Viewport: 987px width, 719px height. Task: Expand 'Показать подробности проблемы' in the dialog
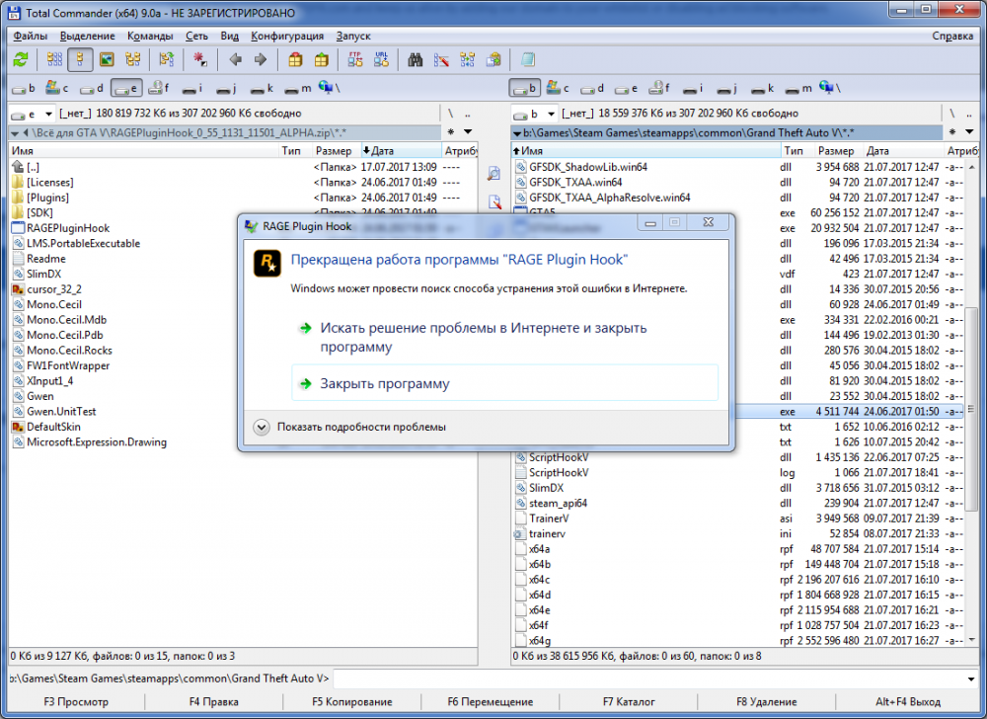click(261, 428)
